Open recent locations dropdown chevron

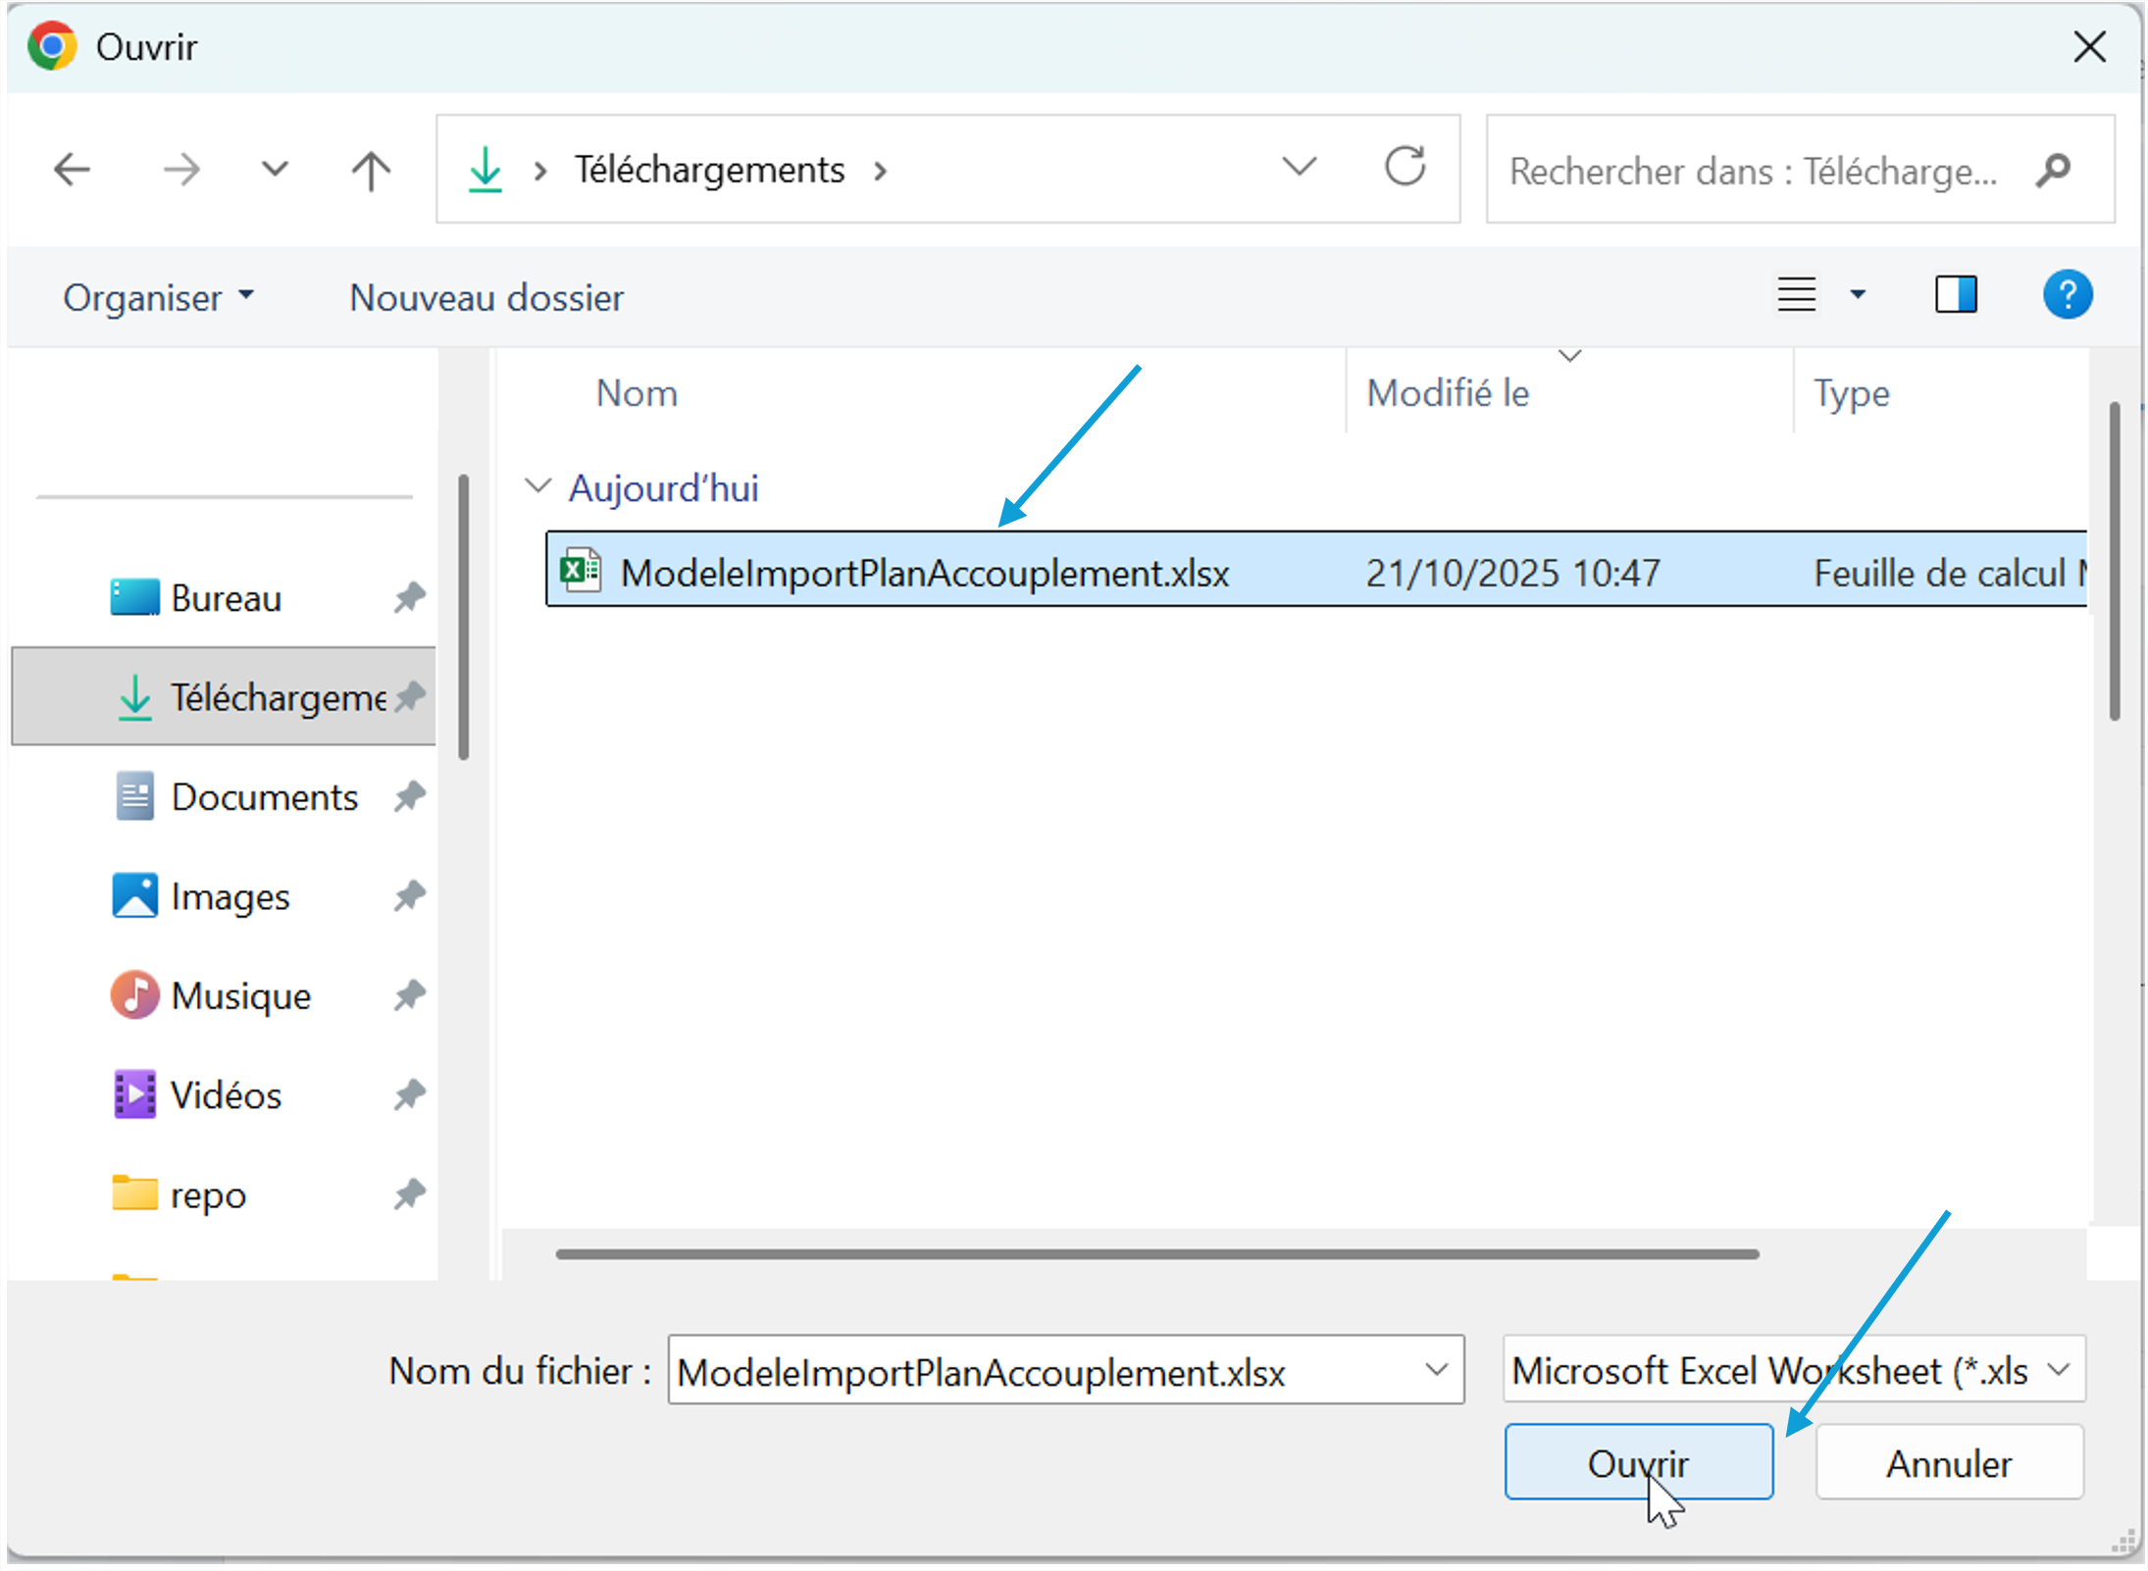pyautogui.click(x=275, y=169)
